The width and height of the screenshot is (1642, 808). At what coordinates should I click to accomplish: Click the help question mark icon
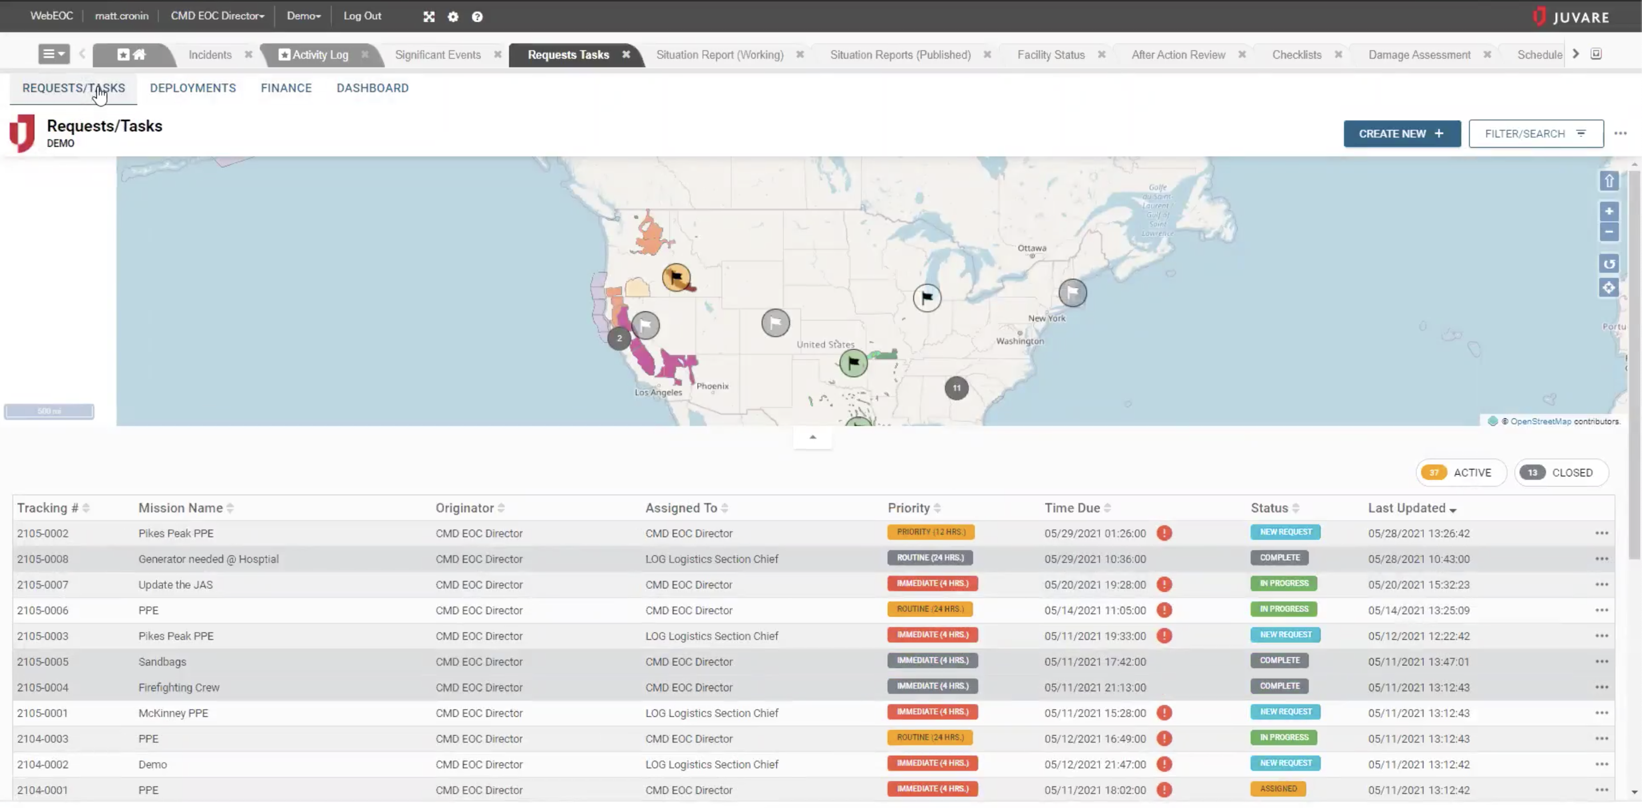[x=477, y=17]
